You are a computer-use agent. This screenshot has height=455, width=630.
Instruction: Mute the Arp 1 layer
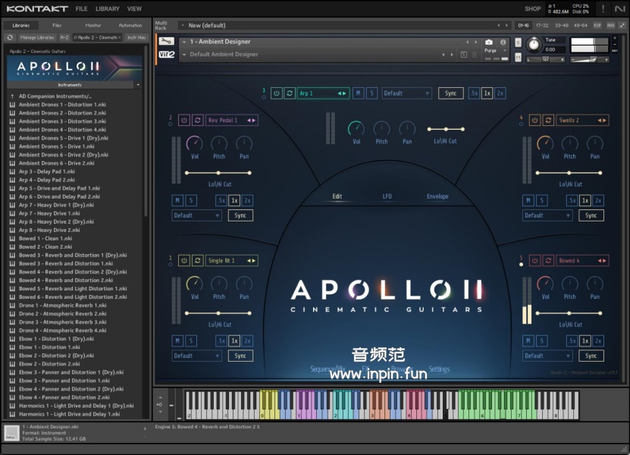358,93
